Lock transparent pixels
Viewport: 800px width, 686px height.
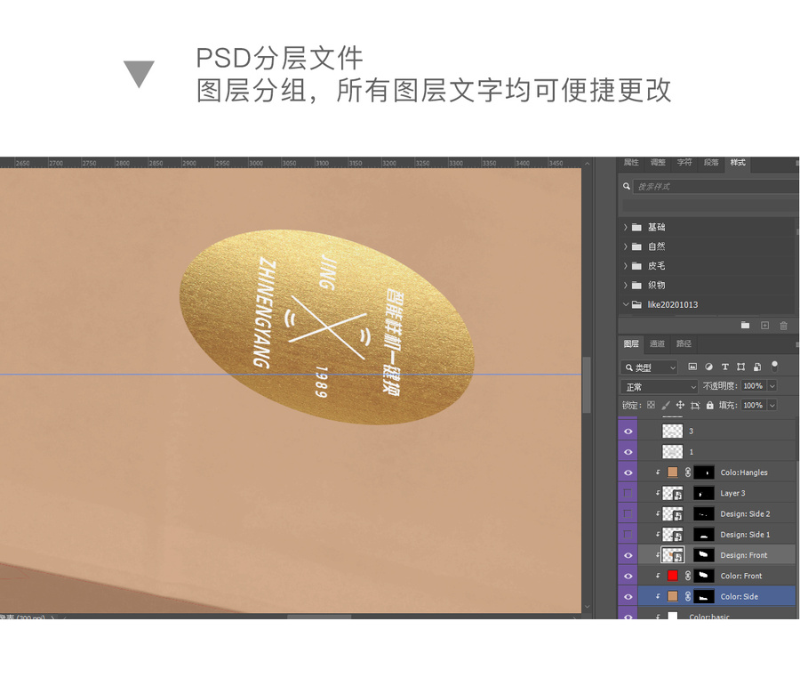(651, 405)
